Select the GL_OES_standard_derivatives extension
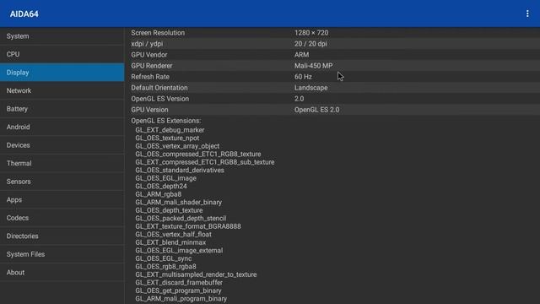This screenshot has width=540, height=304. click(180, 171)
